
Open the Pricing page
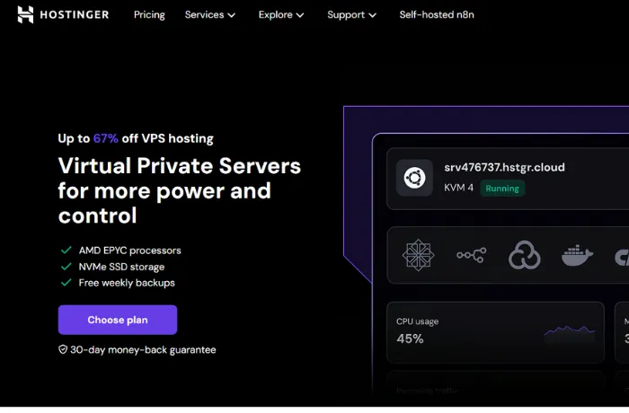pyautogui.click(x=149, y=15)
